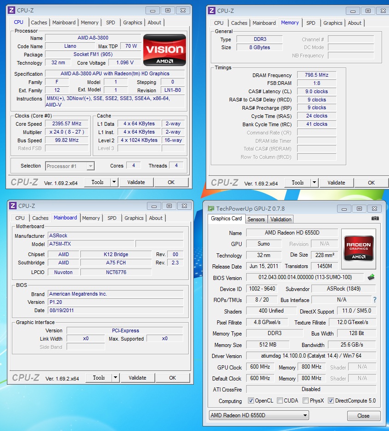Click the BIOS save chip icon in GPU-Z
Viewport: 389px width, 431px height.
tap(371, 277)
